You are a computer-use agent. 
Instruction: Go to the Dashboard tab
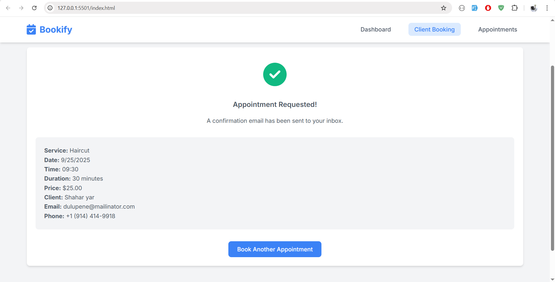click(375, 29)
